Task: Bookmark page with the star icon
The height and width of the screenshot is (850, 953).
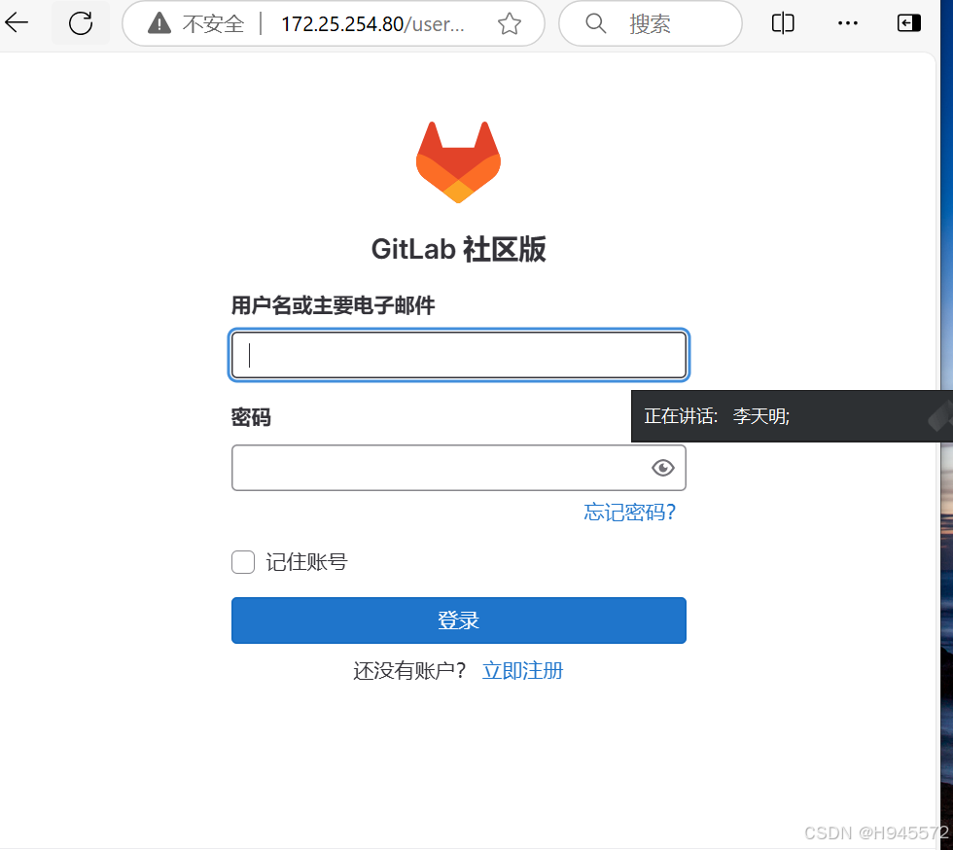Action: click(x=510, y=23)
